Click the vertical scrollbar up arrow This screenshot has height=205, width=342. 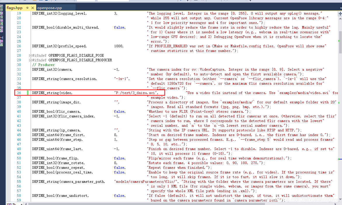pyautogui.click(x=340, y=19)
